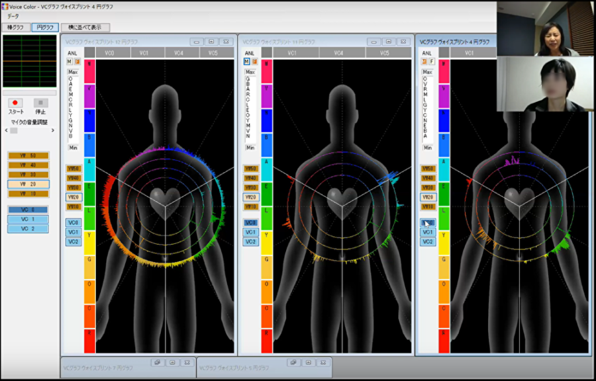Click the 横に並べて表示 button

[85, 28]
